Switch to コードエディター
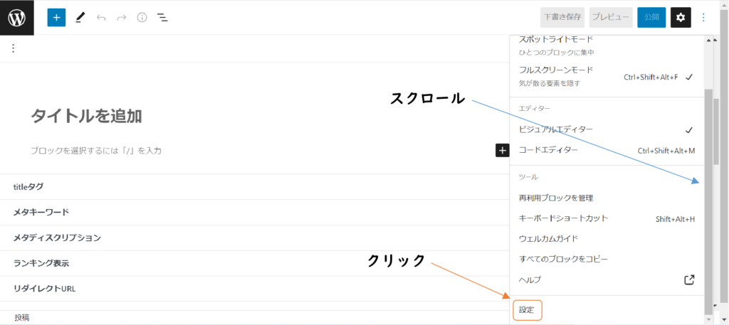This screenshot has height=325, width=729. coord(607,151)
